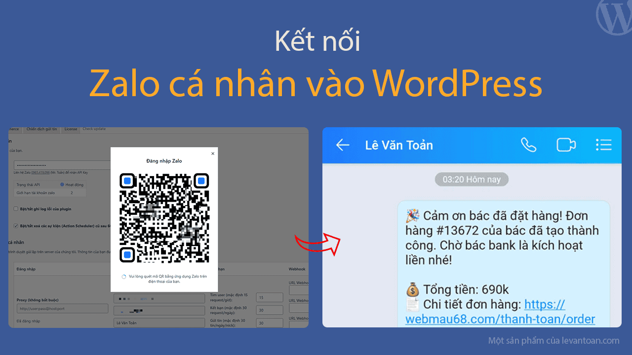
Task: Start a video call in Zalo chat
Action: (566, 144)
